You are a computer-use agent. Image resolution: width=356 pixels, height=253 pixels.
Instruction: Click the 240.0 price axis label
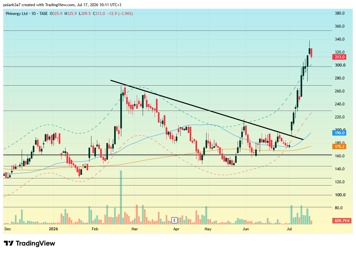pos(340,104)
